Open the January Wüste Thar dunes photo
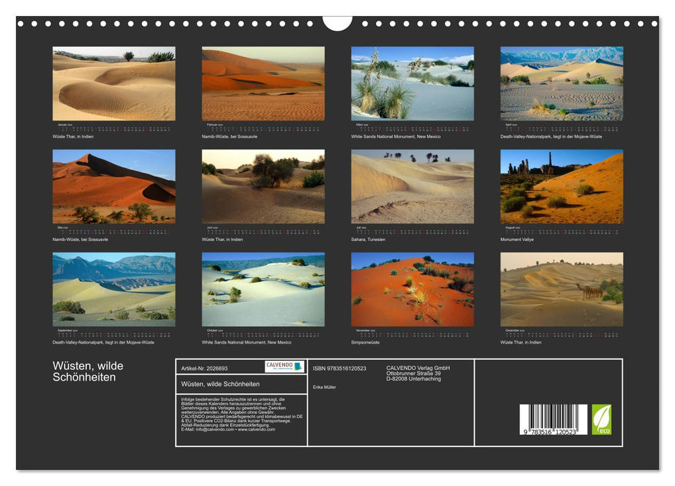Image resolution: width=675 pixels, height=486 pixels. pos(114,83)
